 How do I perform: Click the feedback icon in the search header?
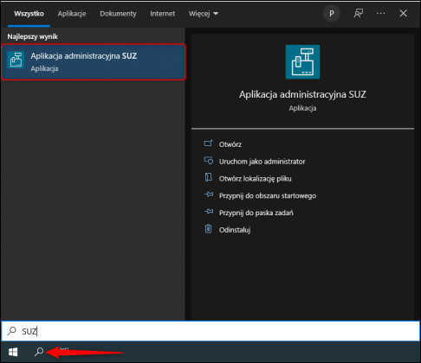359,13
